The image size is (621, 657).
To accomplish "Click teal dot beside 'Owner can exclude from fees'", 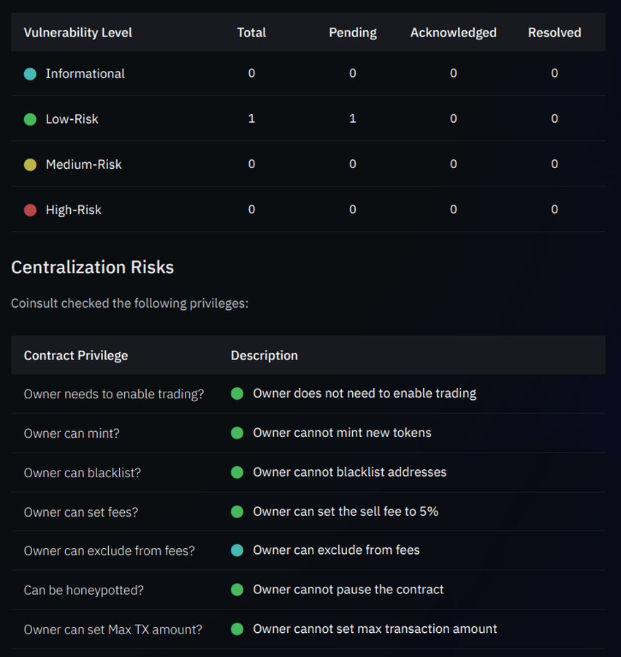I will pyautogui.click(x=237, y=550).
